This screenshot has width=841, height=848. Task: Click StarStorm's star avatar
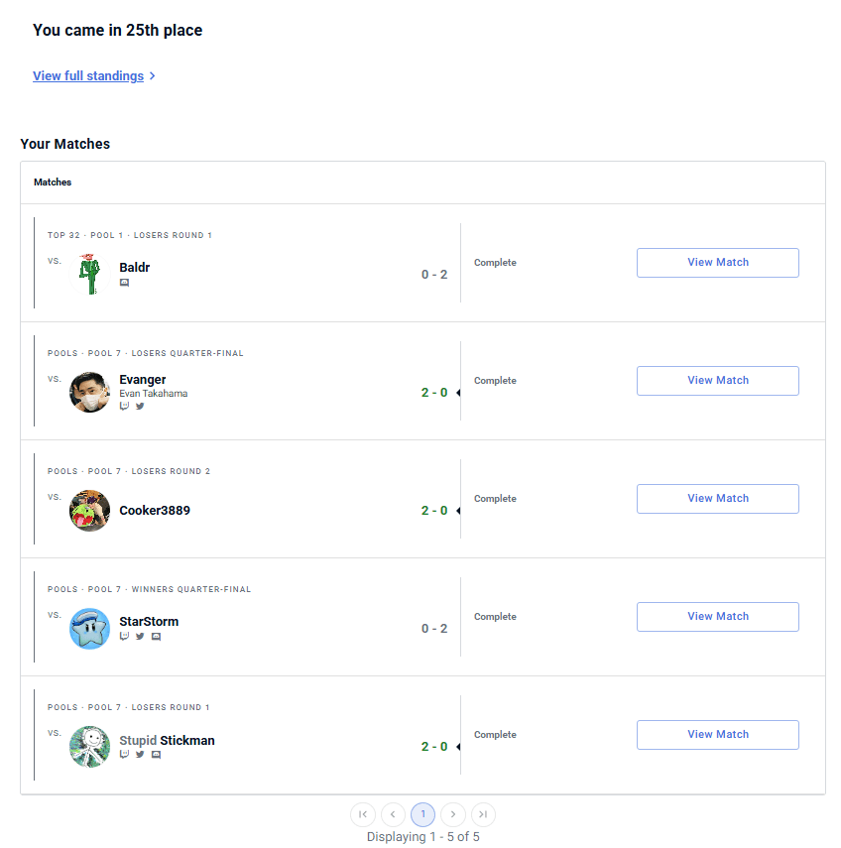(x=89, y=629)
